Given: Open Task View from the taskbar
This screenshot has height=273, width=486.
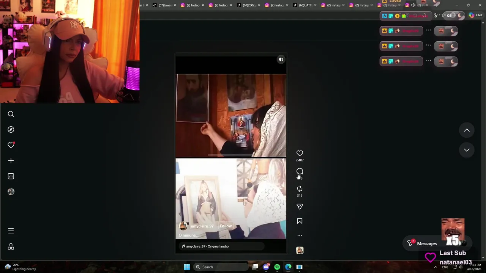Looking at the screenshot, I should coord(255,267).
